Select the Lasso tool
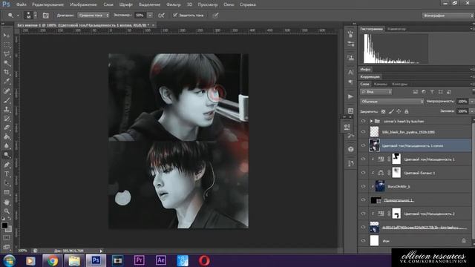The image size is (475, 267). click(7, 54)
